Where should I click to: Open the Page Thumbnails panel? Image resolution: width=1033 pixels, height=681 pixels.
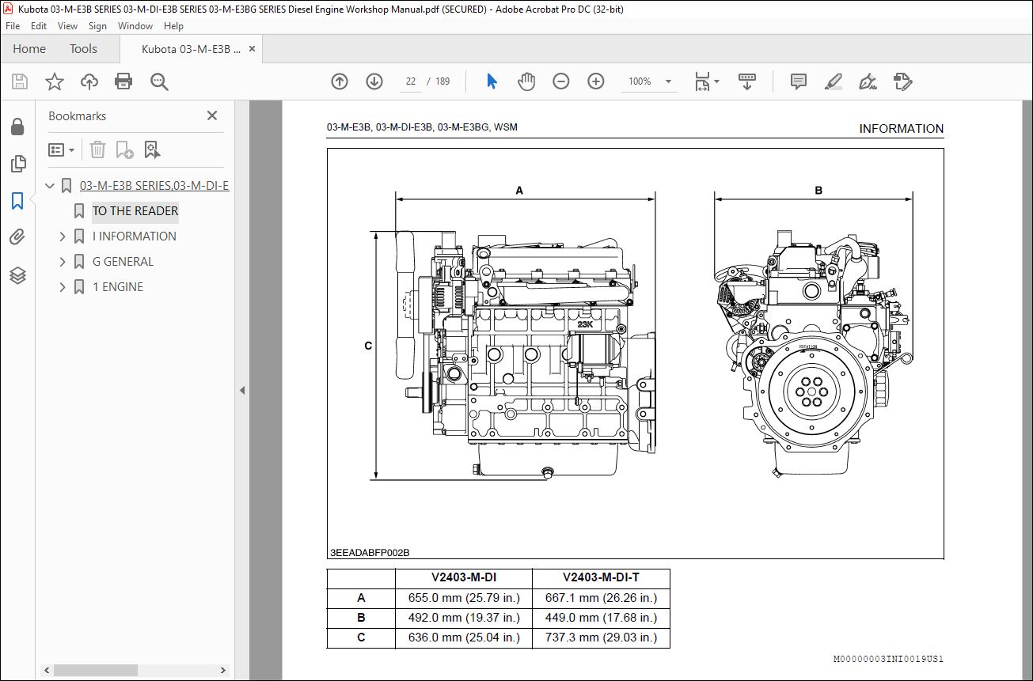point(17,164)
